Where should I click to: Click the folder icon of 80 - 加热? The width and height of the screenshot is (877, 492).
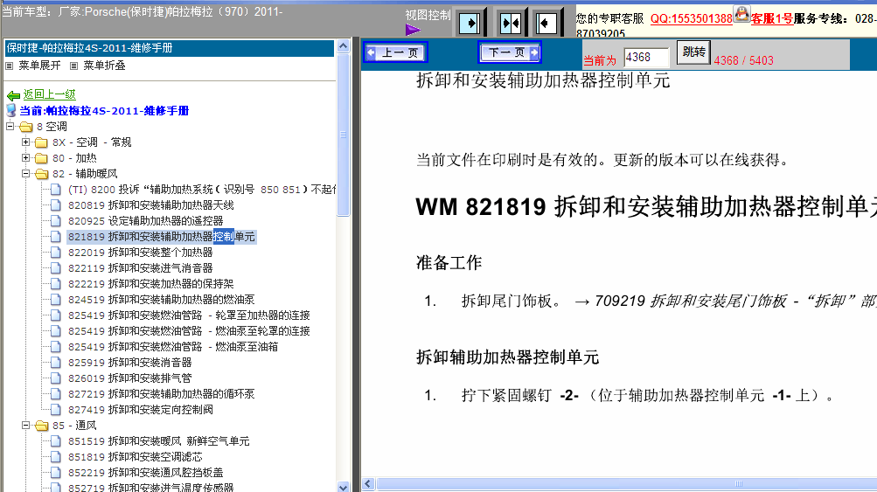point(41,158)
